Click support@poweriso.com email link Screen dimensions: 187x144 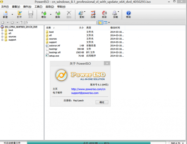[x=85, y=93]
